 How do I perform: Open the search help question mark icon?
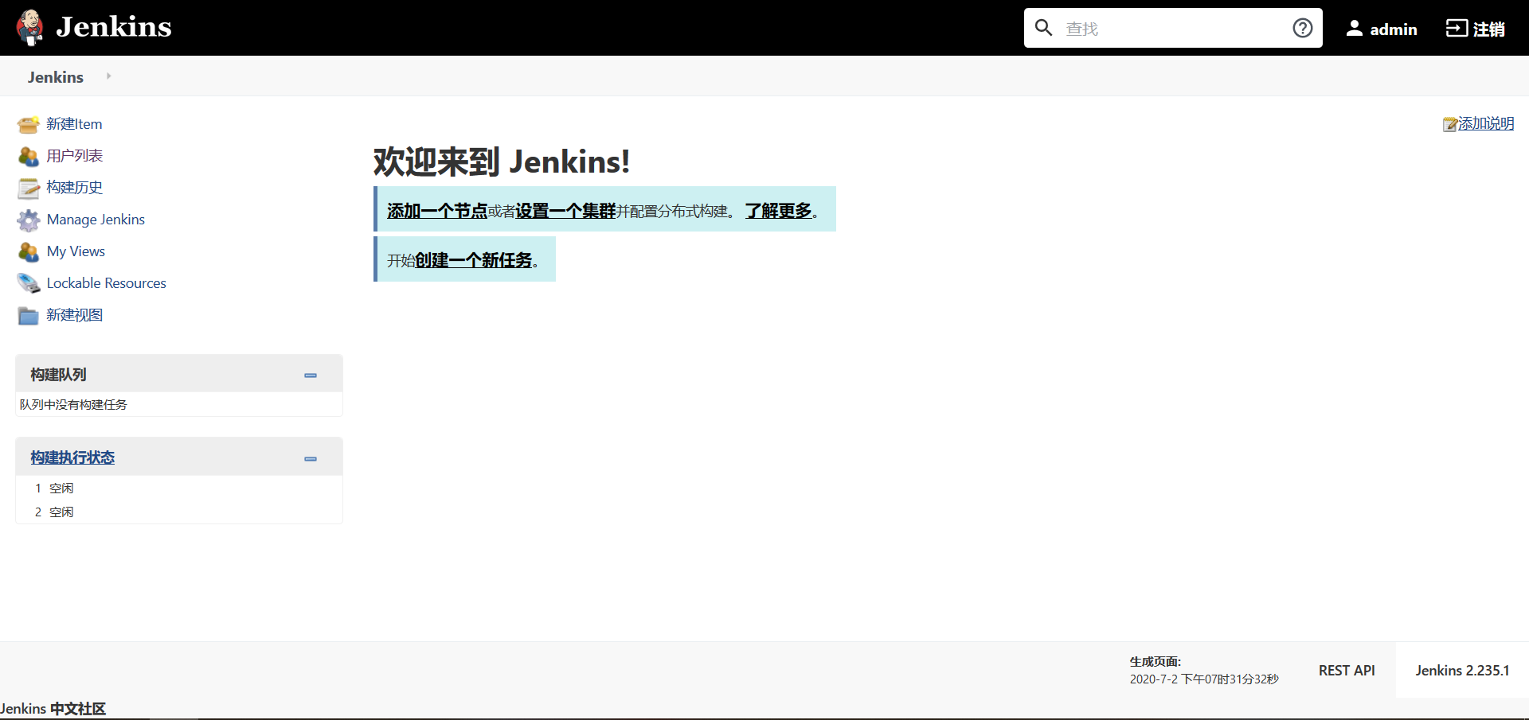[x=1303, y=28]
